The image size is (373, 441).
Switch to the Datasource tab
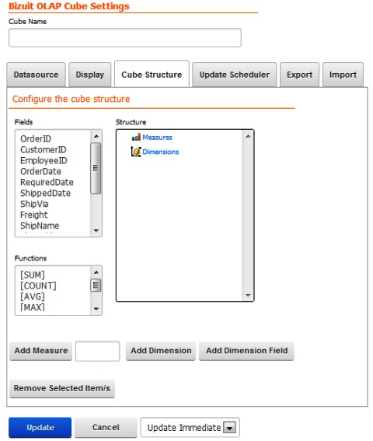[x=36, y=75]
